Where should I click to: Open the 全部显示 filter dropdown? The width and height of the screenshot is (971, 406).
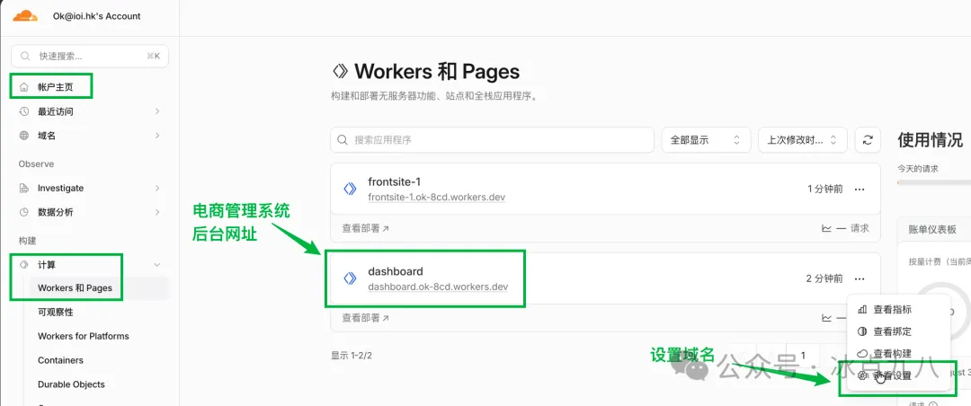(x=706, y=140)
